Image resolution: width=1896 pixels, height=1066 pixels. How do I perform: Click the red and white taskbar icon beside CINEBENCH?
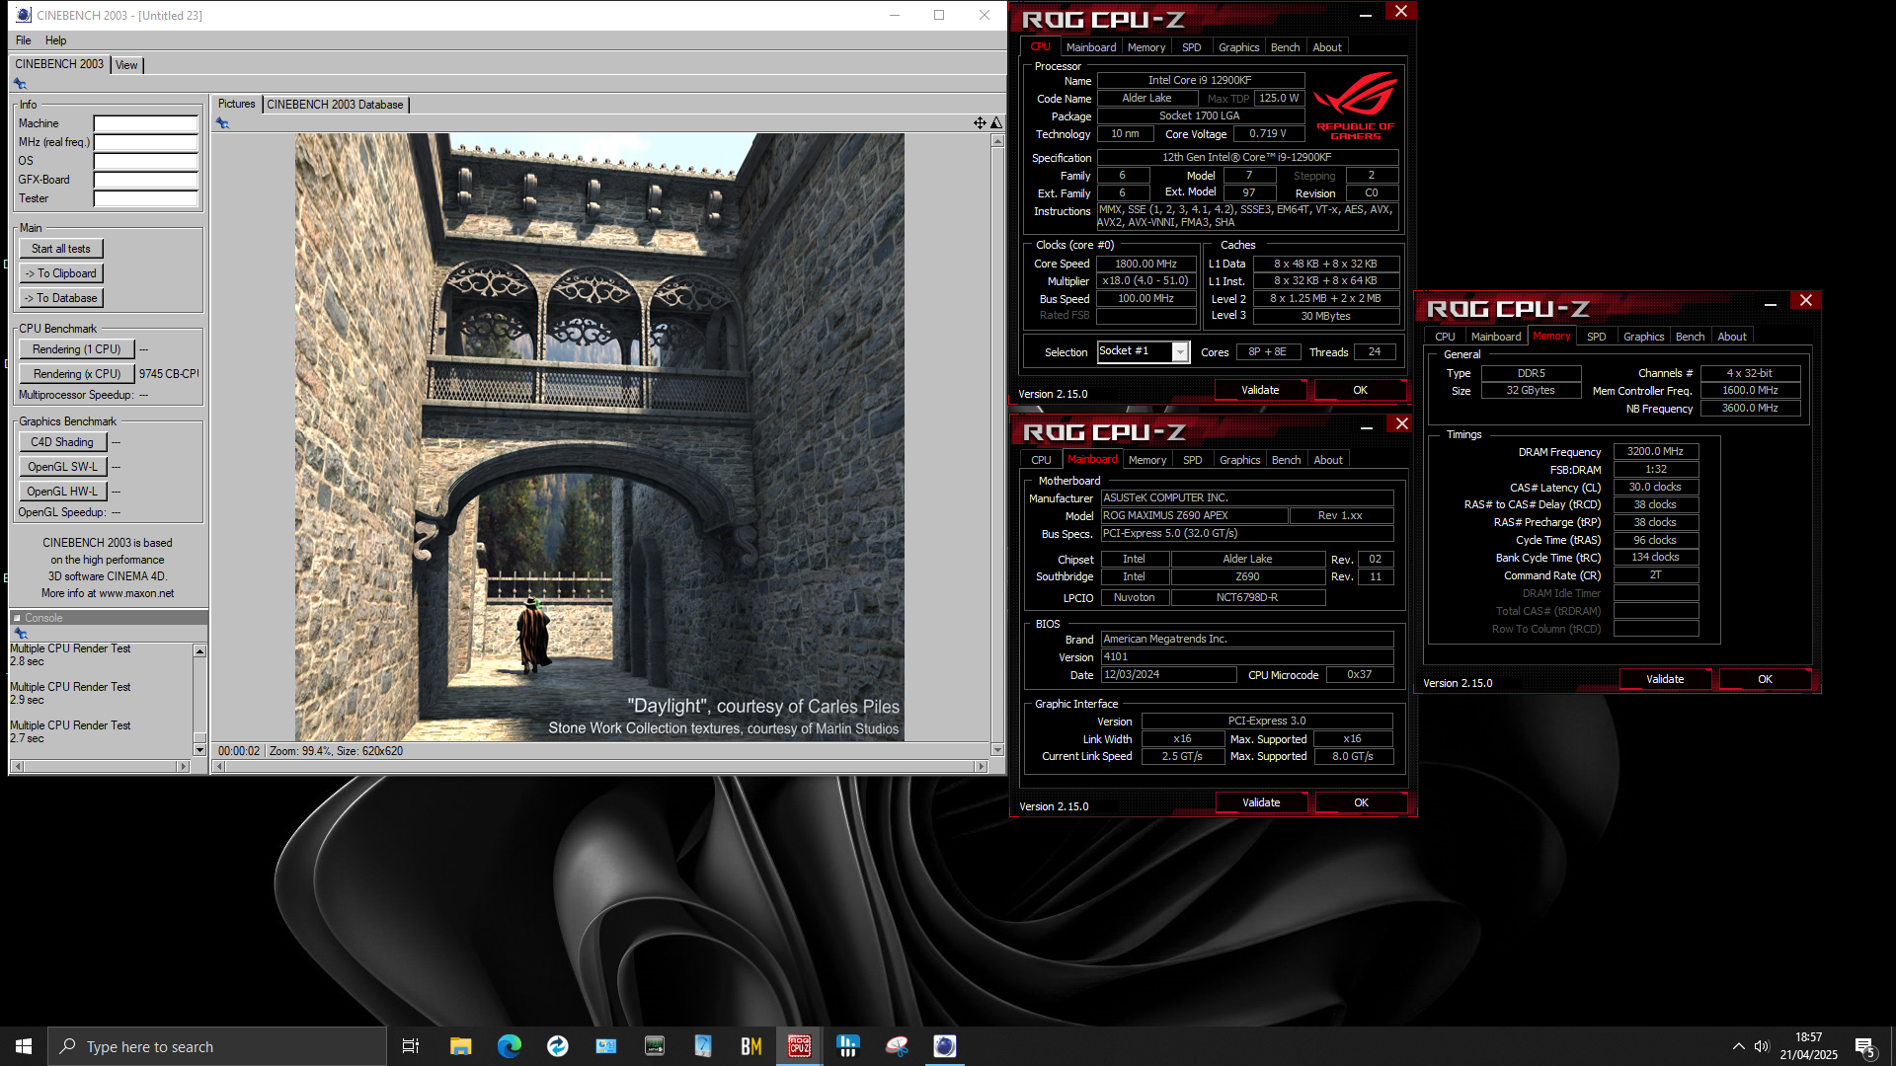[897, 1046]
